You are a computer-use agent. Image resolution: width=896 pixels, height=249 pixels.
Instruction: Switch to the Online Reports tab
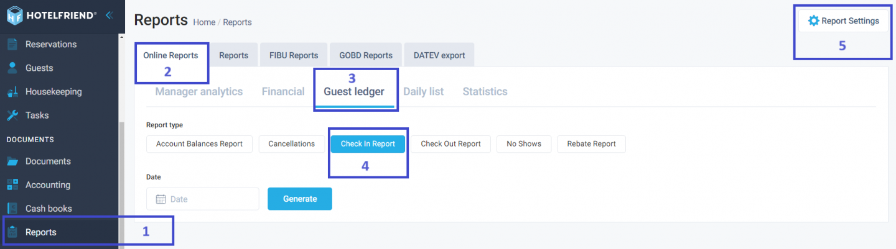point(170,55)
